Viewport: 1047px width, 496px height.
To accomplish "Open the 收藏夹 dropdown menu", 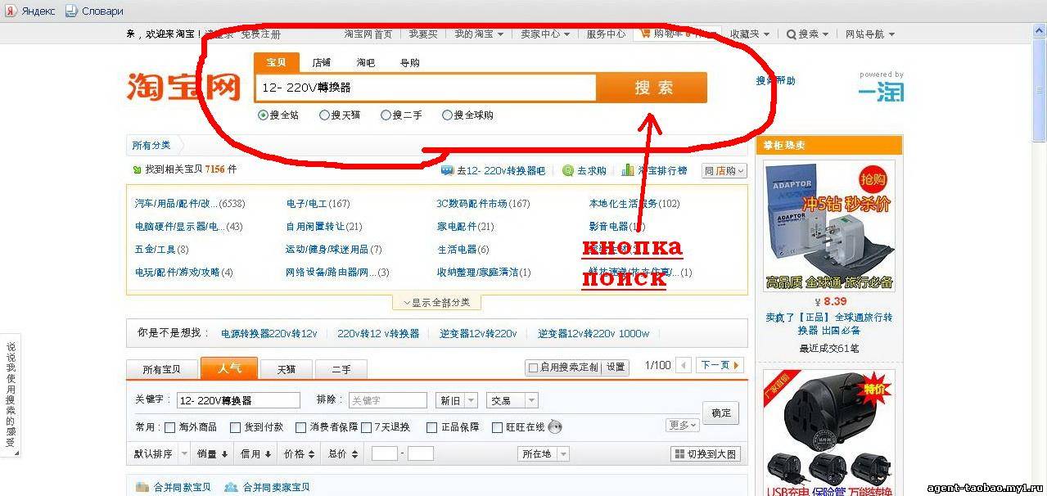I will pos(750,34).
